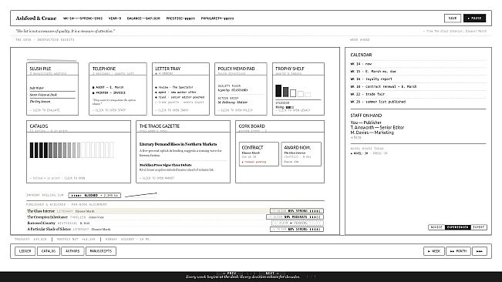Click 'T. Ainsworth — Senior Editor' staff entry
The width and height of the screenshot is (502, 282).
pyautogui.click(x=377, y=128)
